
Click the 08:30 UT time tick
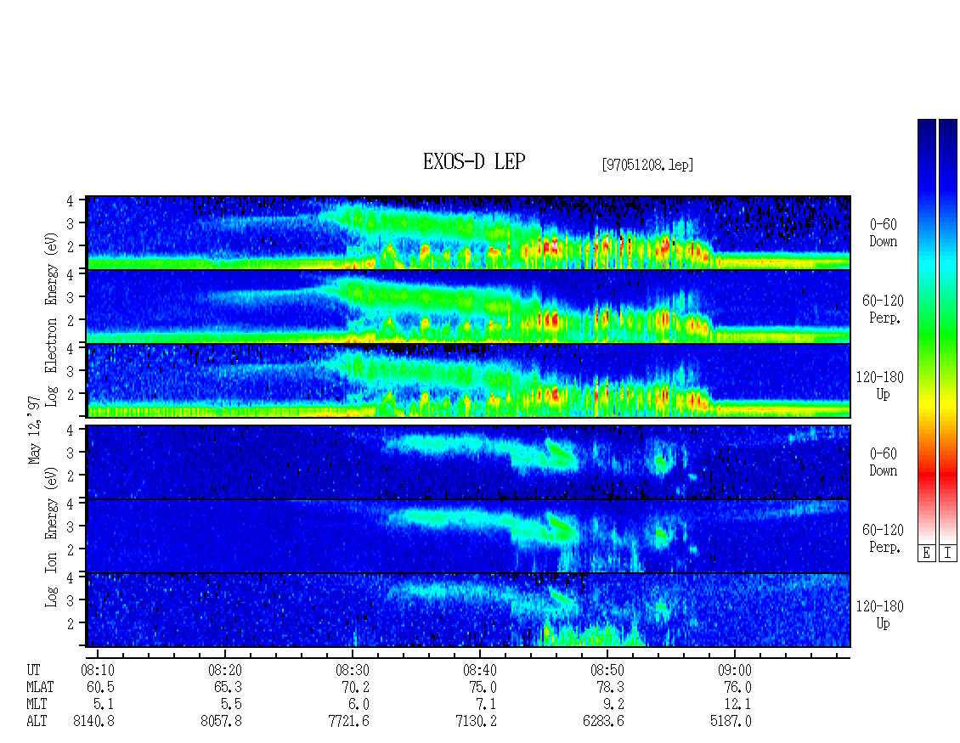tap(352, 670)
